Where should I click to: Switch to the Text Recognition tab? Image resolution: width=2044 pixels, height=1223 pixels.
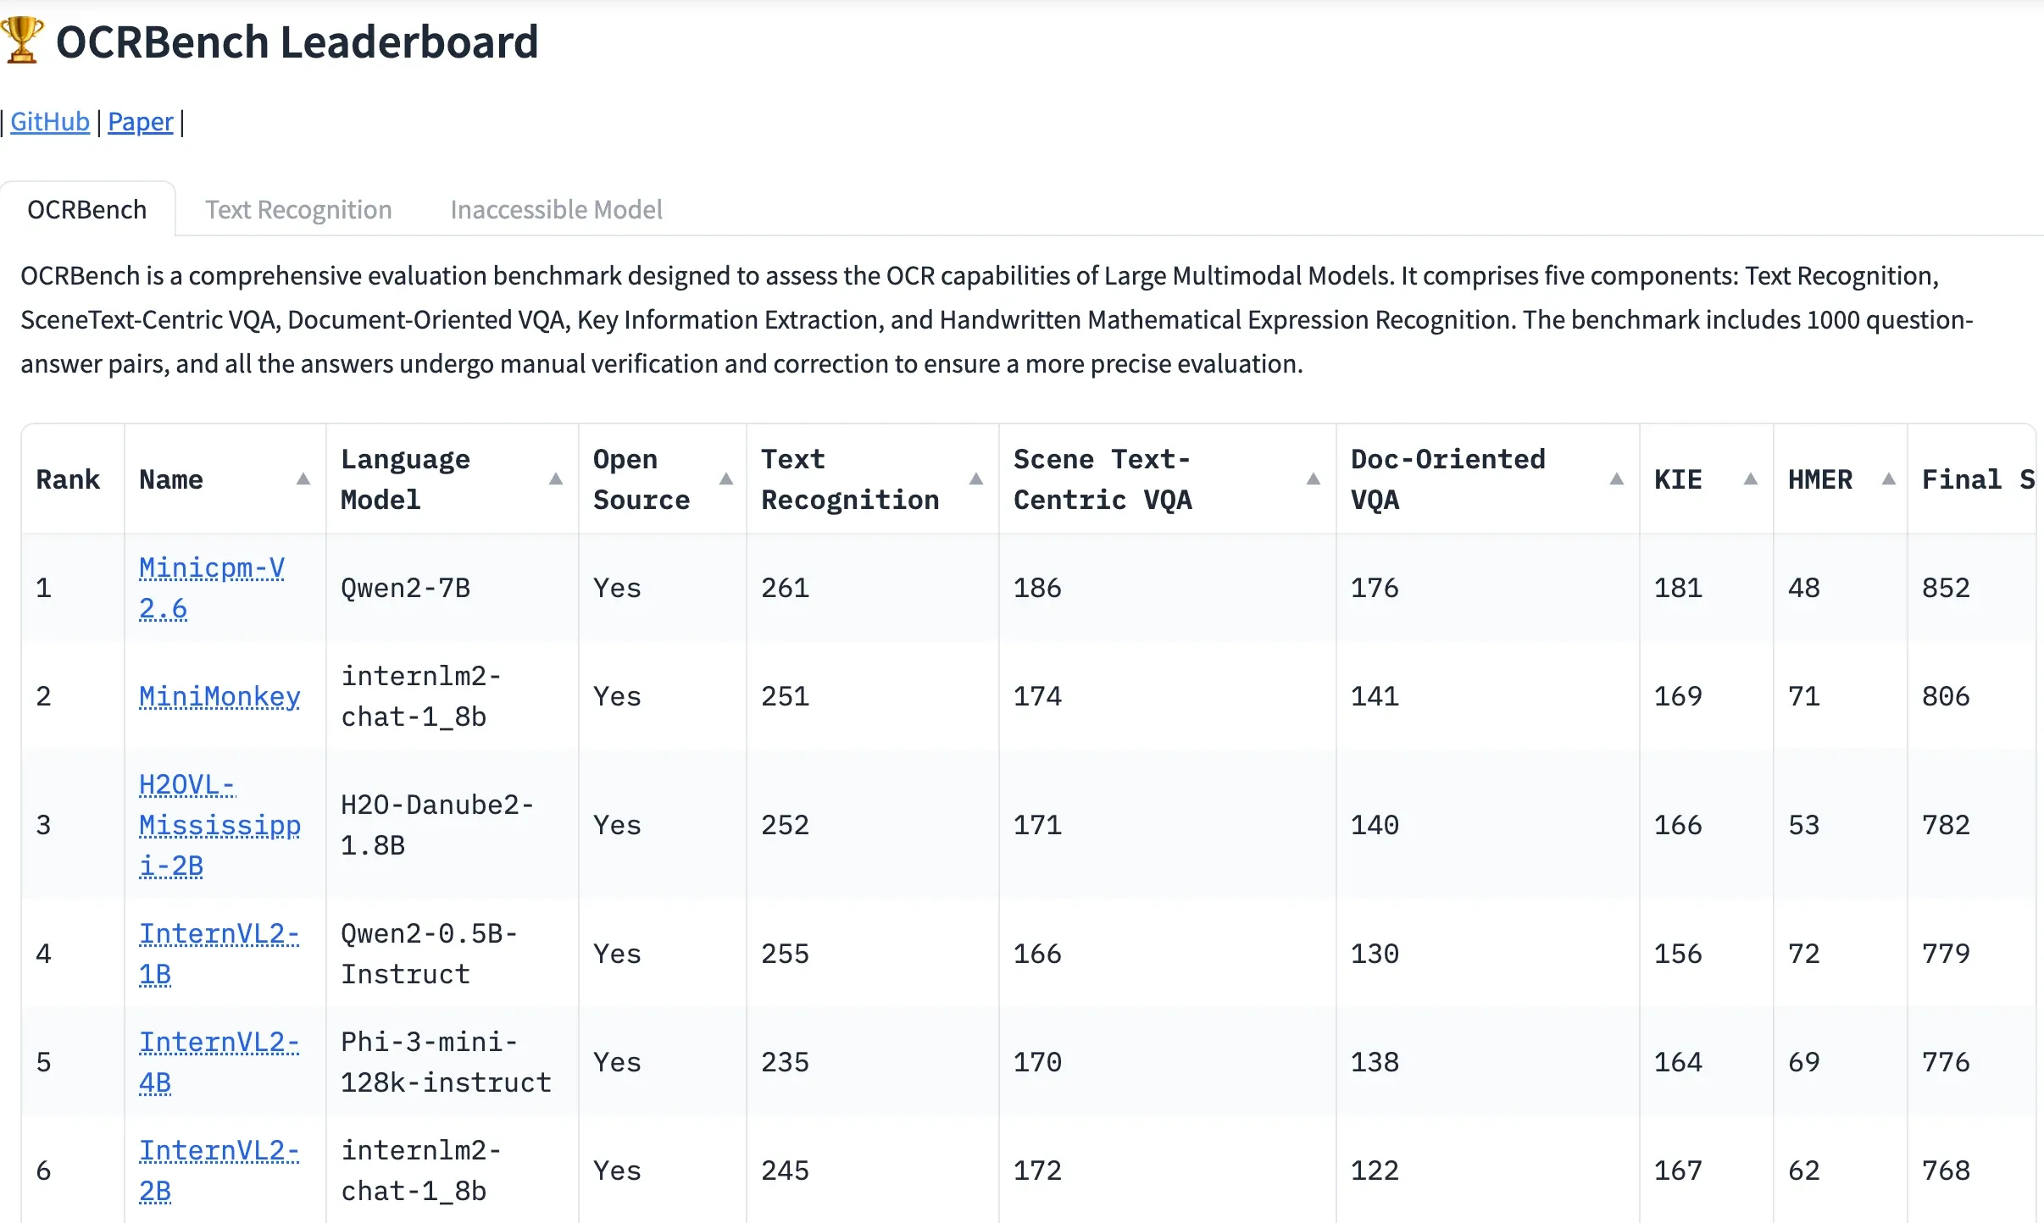pyautogui.click(x=298, y=209)
